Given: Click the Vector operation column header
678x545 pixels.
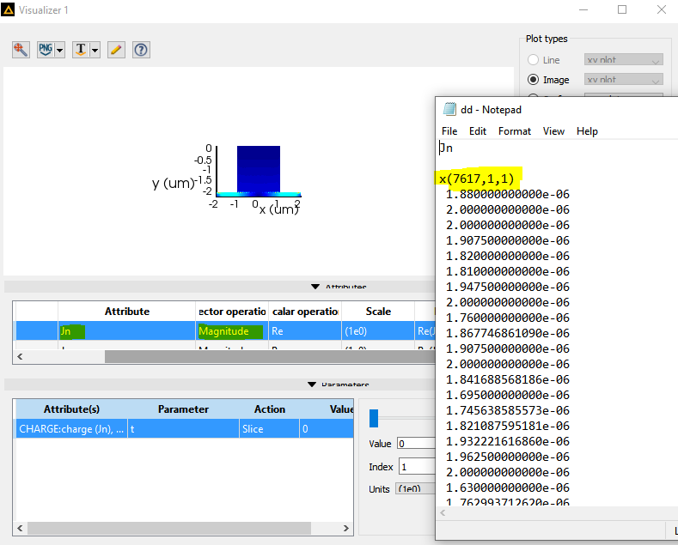Looking at the screenshot, I should coord(232,312).
